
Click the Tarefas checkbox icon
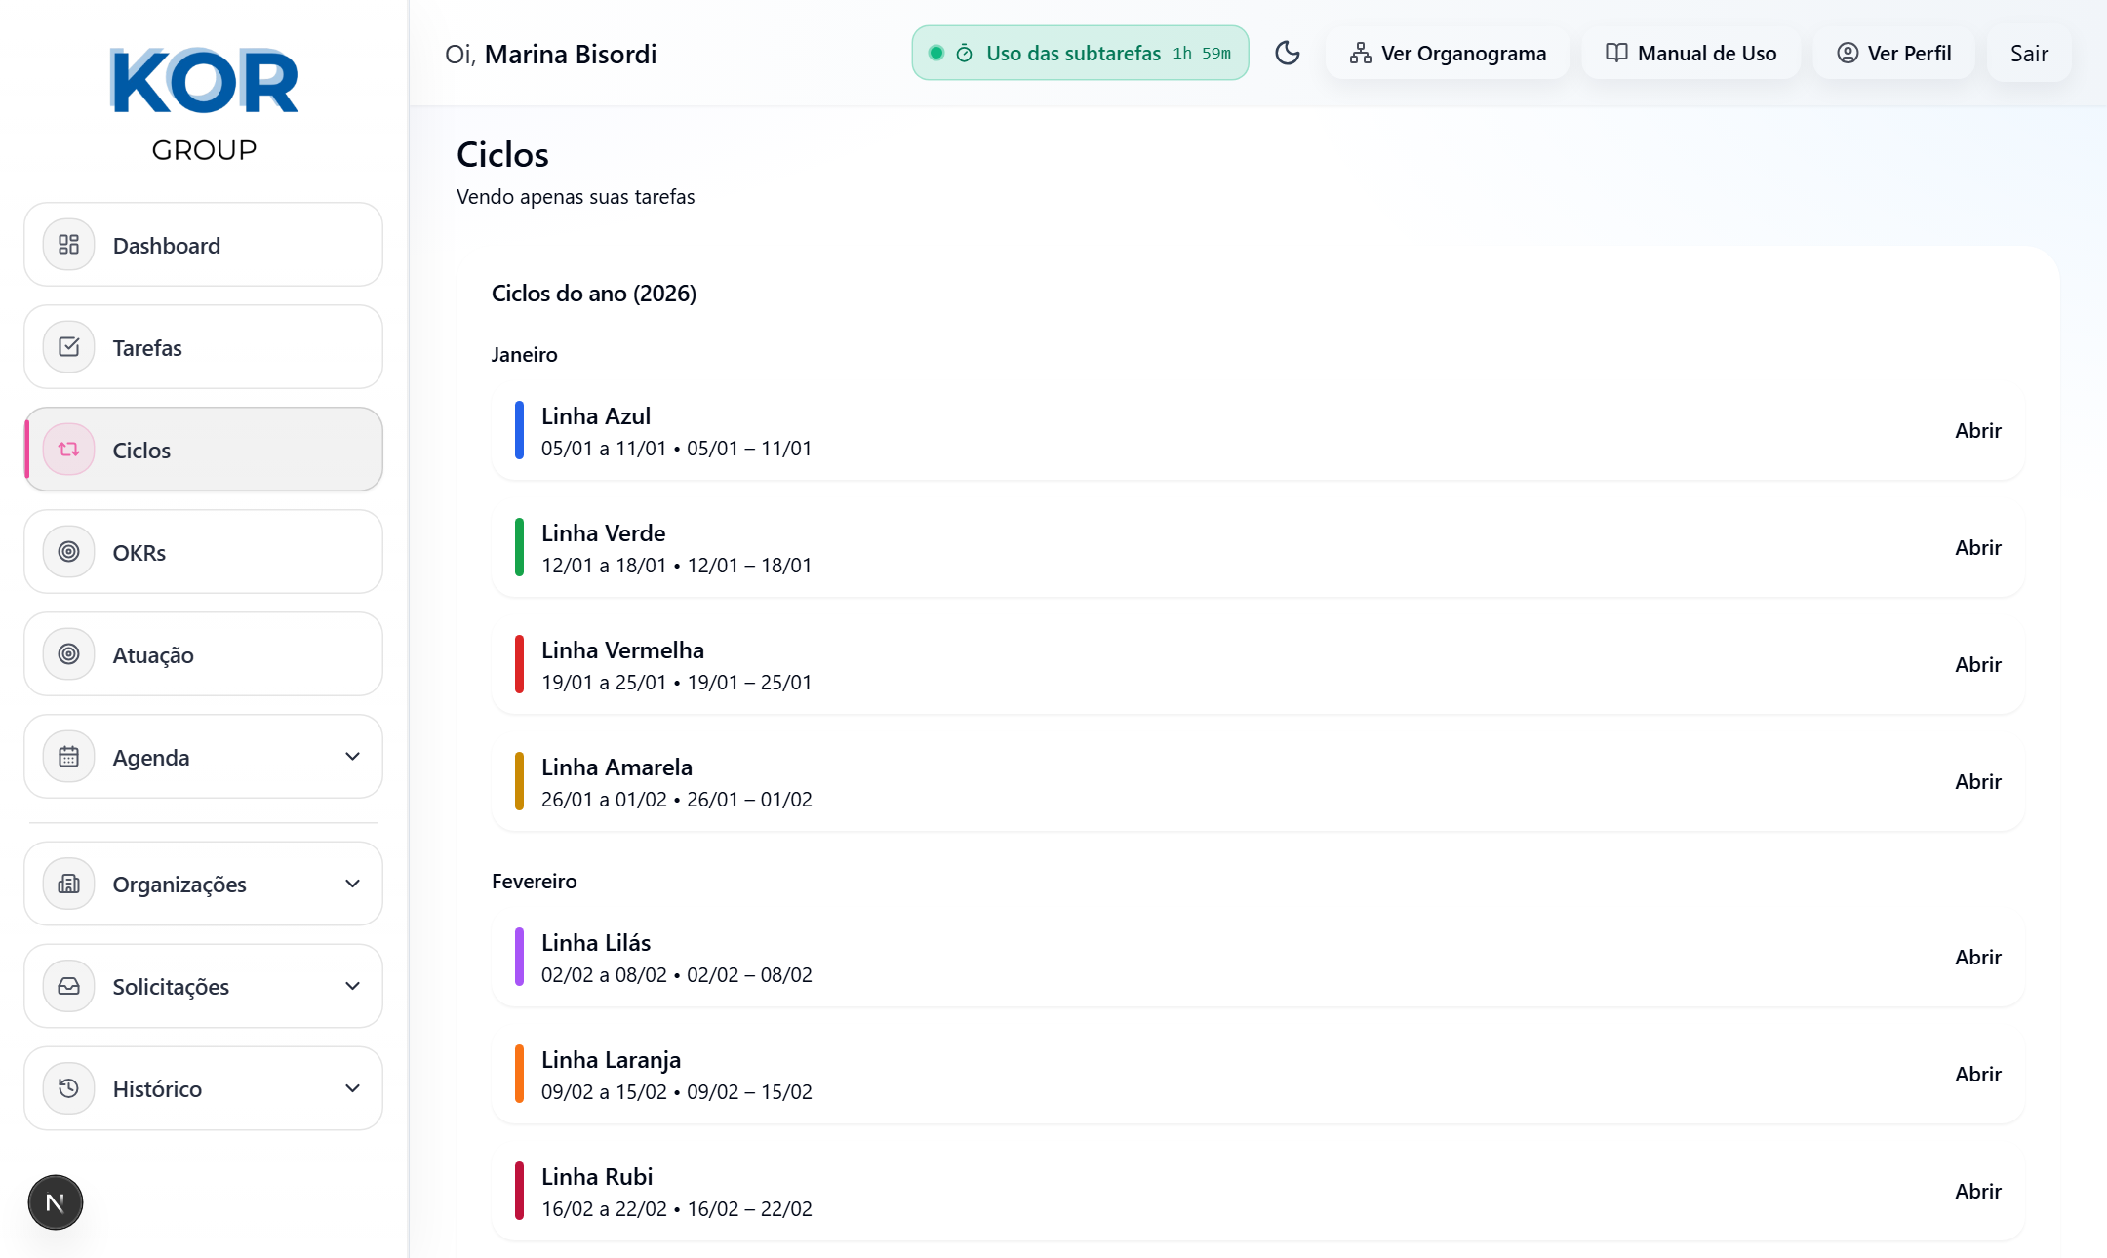point(68,347)
